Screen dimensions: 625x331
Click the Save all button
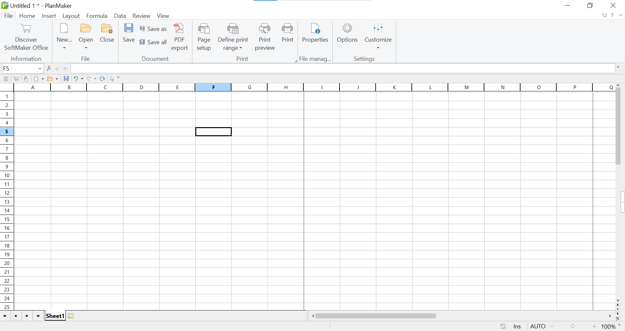[x=153, y=42]
